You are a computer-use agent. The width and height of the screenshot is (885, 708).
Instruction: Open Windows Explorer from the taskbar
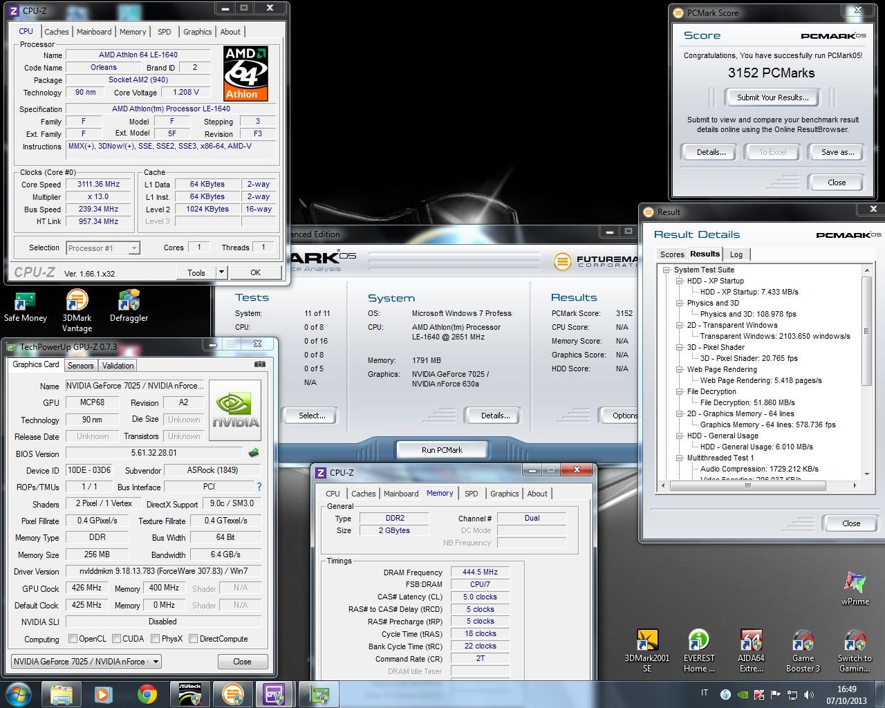(62, 694)
